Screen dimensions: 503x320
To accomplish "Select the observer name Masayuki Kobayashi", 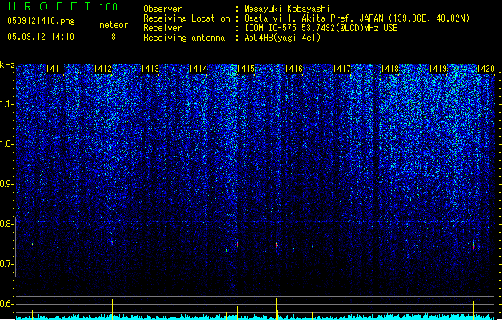I will coord(287,9).
